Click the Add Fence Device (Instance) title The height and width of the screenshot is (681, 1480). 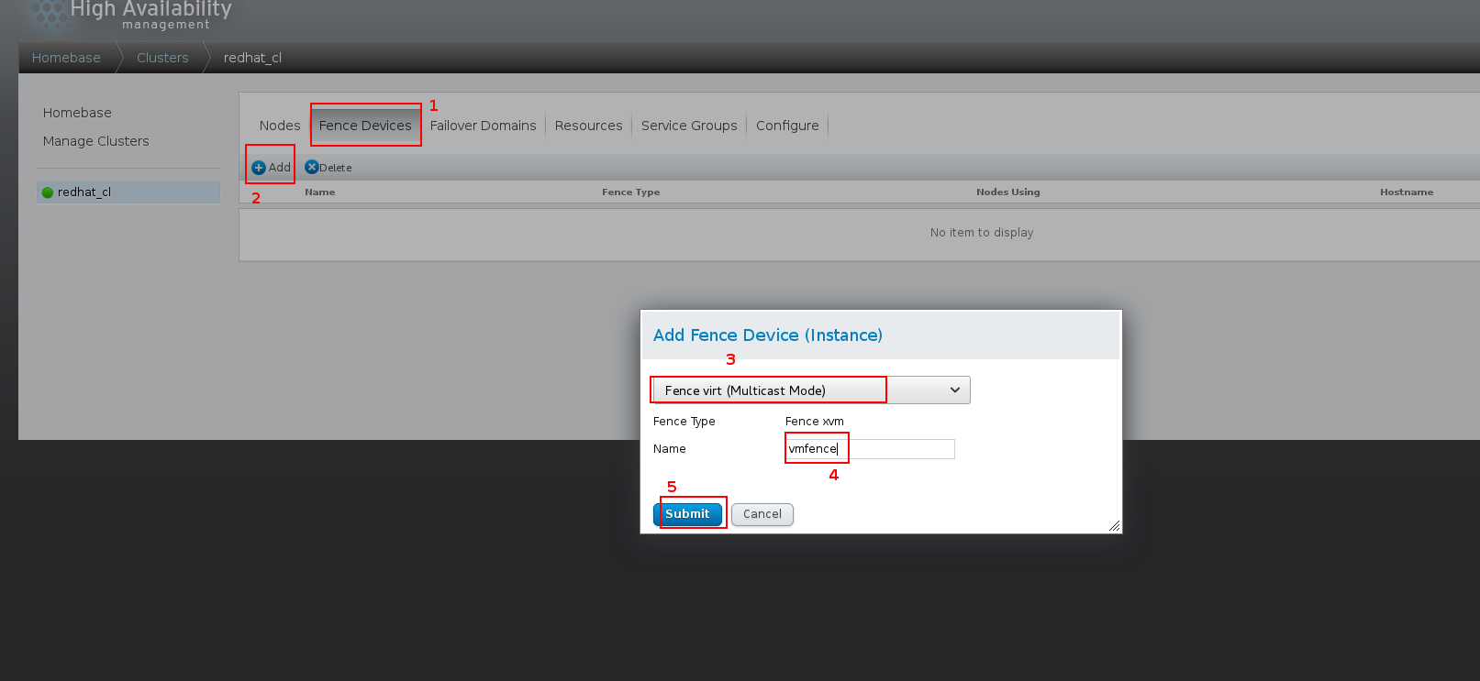(768, 335)
